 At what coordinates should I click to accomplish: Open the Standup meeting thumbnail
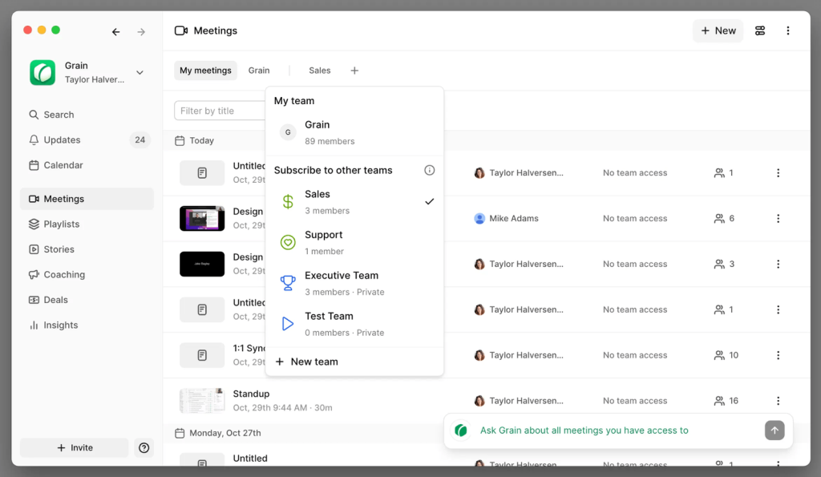[202, 401]
